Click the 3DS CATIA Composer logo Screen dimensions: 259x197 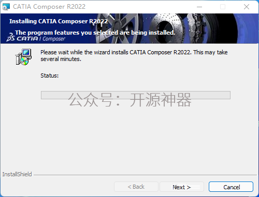coord(36,38)
